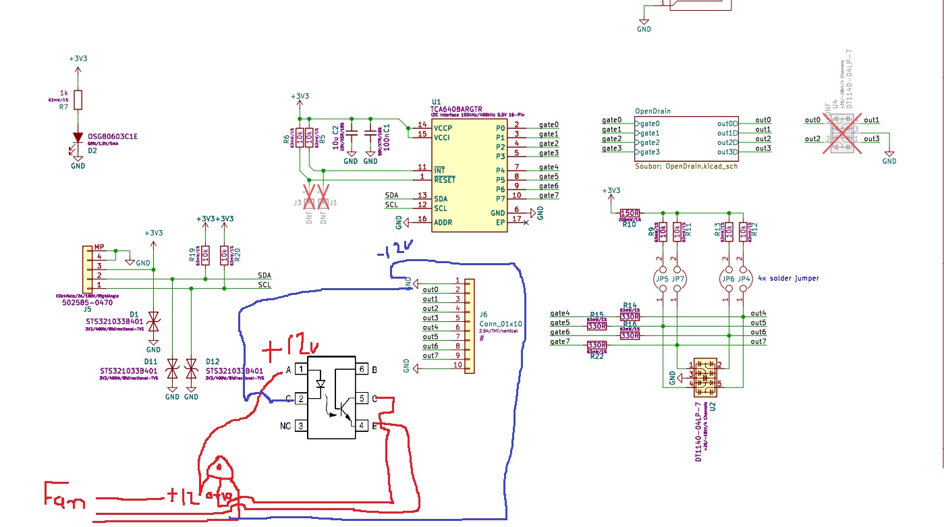Select the crossed-out DNF jumper J3
The width and height of the screenshot is (944, 527).
pyautogui.click(x=310, y=196)
